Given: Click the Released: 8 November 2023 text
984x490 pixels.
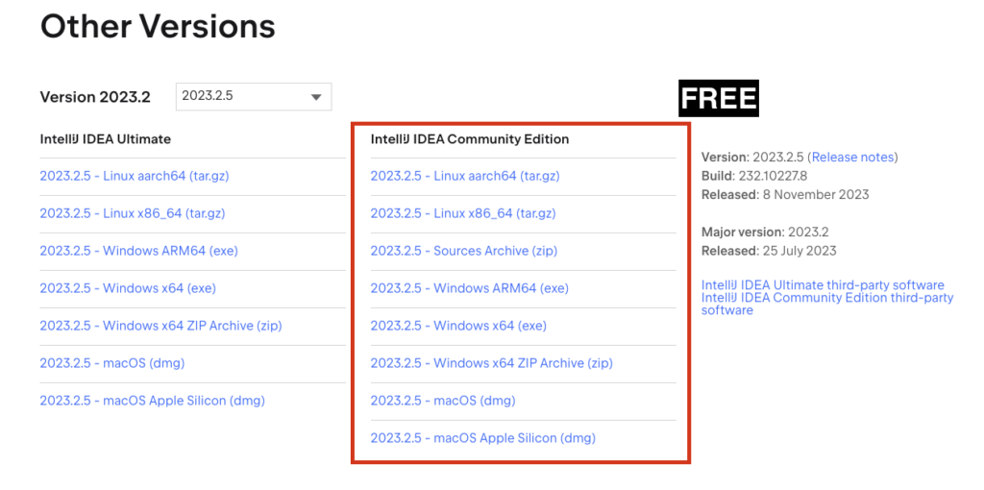Looking at the screenshot, I should pos(785,194).
